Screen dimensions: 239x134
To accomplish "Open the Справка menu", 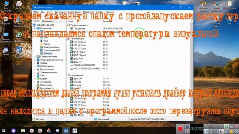I will [x=109, y=12].
